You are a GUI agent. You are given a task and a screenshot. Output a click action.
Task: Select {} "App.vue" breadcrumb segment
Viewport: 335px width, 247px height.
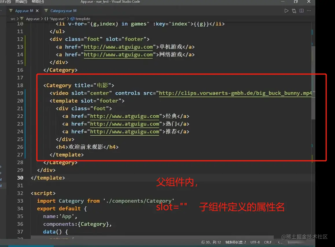(x=55, y=19)
